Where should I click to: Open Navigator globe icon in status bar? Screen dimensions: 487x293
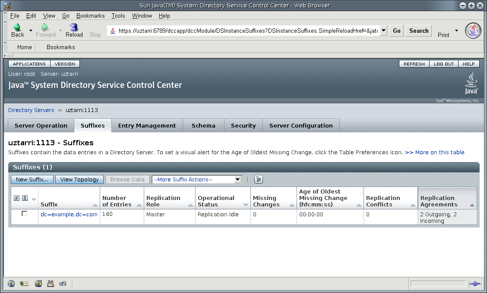point(11,284)
